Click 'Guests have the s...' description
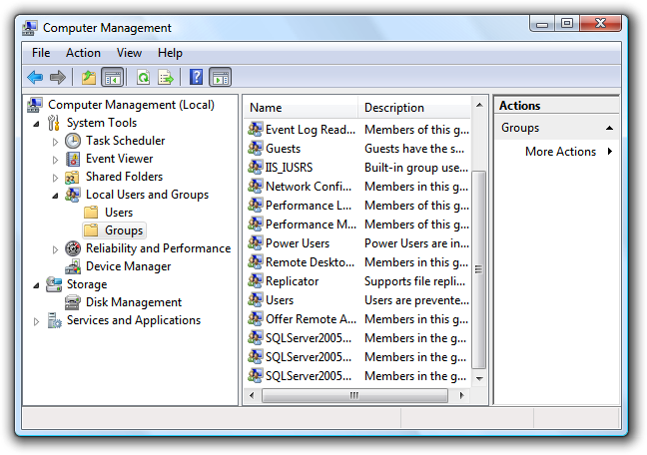 pyautogui.click(x=414, y=149)
